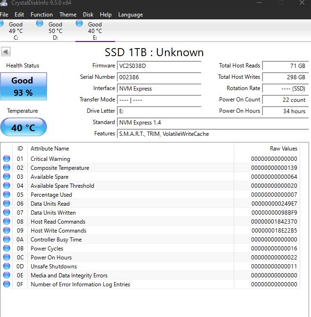The width and height of the screenshot is (311, 317).
Task: Click the status orb for Data Units Written
Action: 7,212
